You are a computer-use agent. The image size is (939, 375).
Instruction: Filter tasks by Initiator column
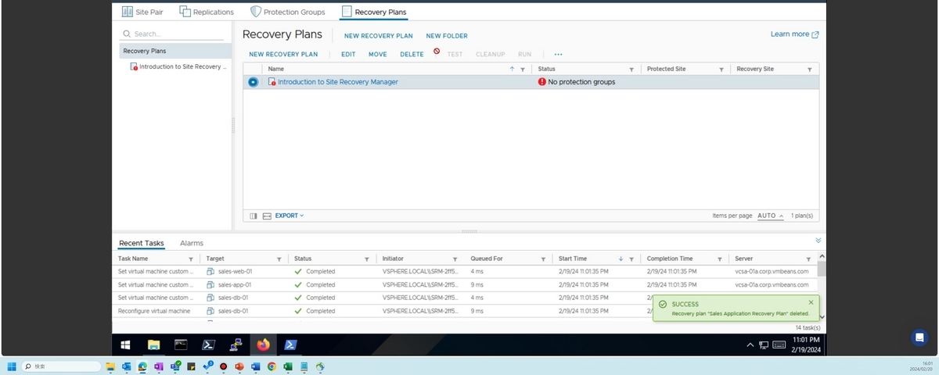click(x=455, y=259)
